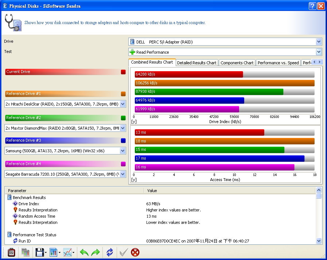This screenshot has width=327, height=260.
Task: Expand the Reference Drive #1 Hitachi dropdown
Action: [123, 104]
